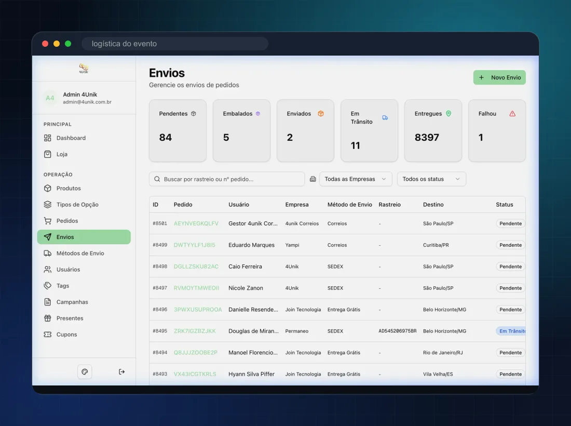This screenshot has height=426, width=571.
Task: Open the Dashboard menu item
Action: point(84,138)
